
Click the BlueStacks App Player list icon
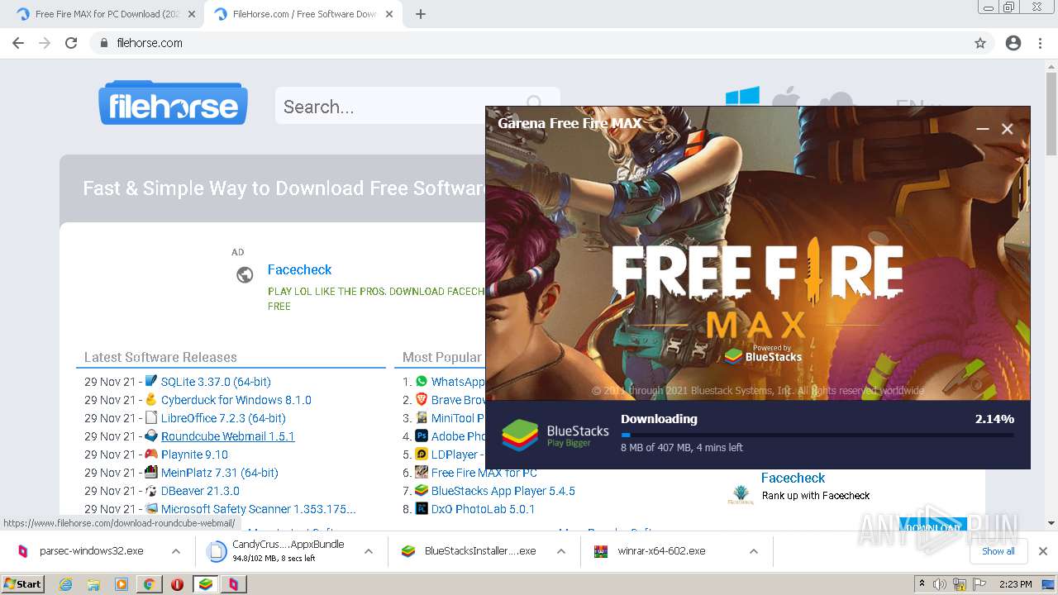(x=422, y=490)
